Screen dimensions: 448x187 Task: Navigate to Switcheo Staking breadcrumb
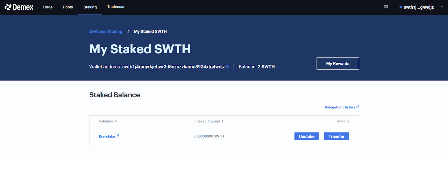point(106,32)
